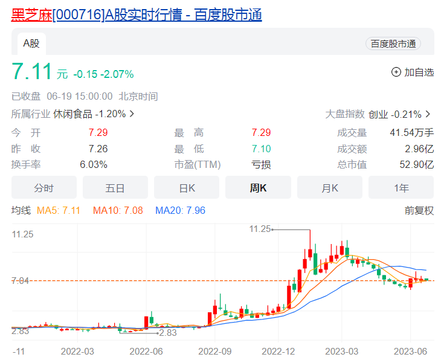
Task: Click the -0.15 -2.07% change value
Action: [103, 74]
